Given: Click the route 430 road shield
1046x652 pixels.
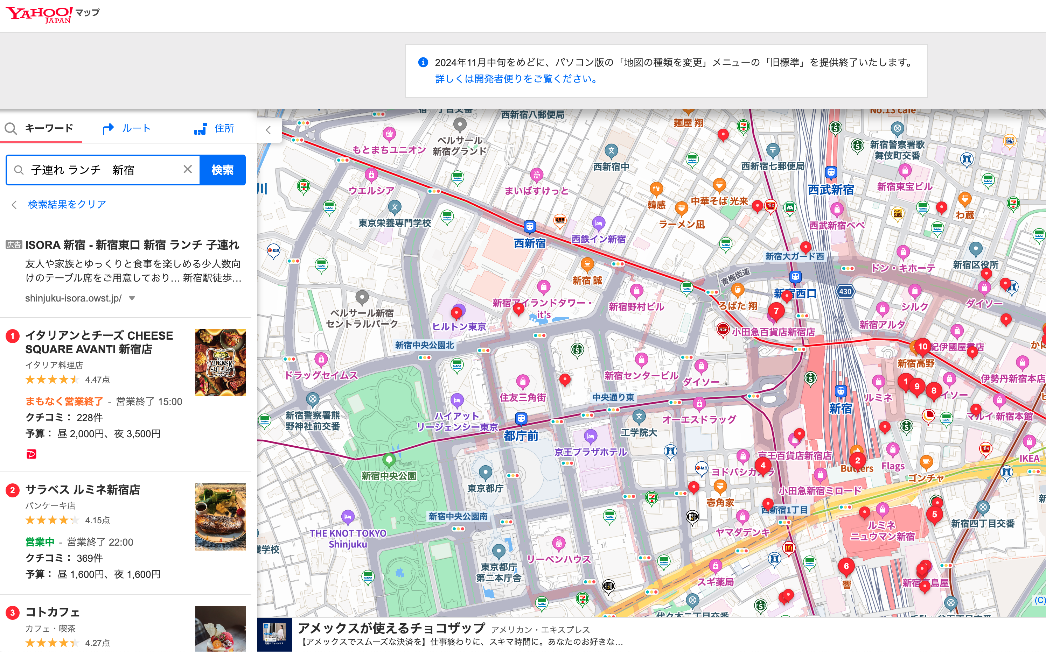Looking at the screenshot, I should 845,291.
